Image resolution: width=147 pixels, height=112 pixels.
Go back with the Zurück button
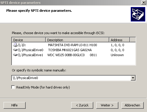coord(82,105)
